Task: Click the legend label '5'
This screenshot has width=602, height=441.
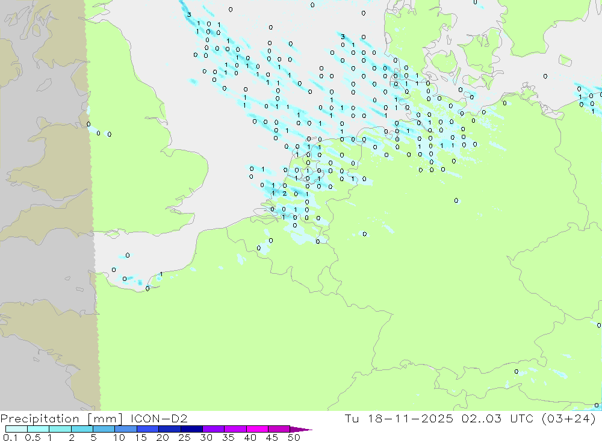Action: pyautogui.click(x=93, y=437)
